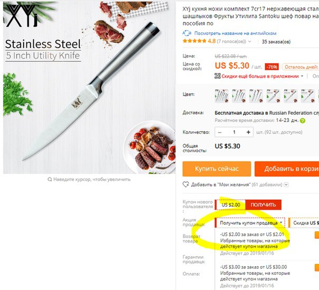The height and width of the screenshot is (290, 319).
Task: Select the first color option thumbnail
Action: [x=221, y=96]
